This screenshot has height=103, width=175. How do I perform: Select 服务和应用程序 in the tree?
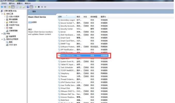(x=12, y=39)
